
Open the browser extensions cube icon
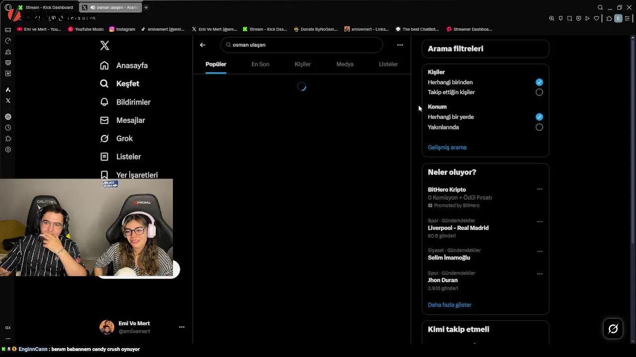pos(609,18)
